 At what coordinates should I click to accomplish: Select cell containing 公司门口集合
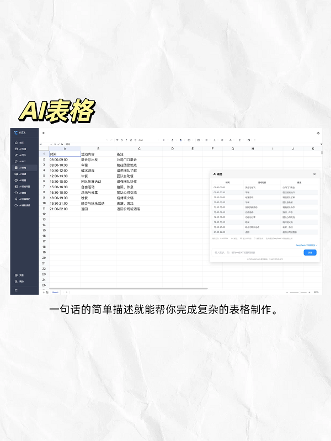[139, 160]
